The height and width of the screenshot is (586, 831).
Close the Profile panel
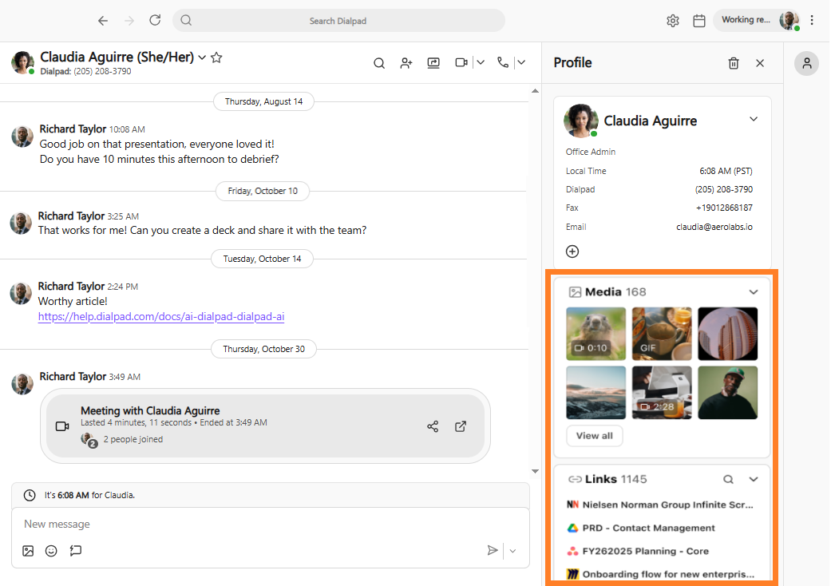click(x=760, y=63)
